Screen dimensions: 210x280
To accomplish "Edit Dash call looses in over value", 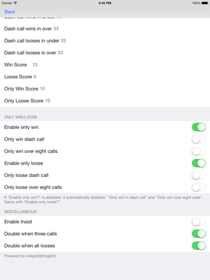I will [60, 52].
